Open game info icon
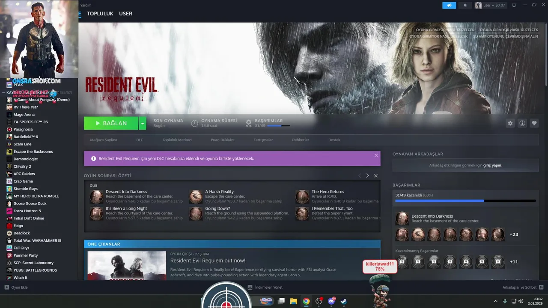Viewport: 548px width, 308px height. [x=522, y=123]
